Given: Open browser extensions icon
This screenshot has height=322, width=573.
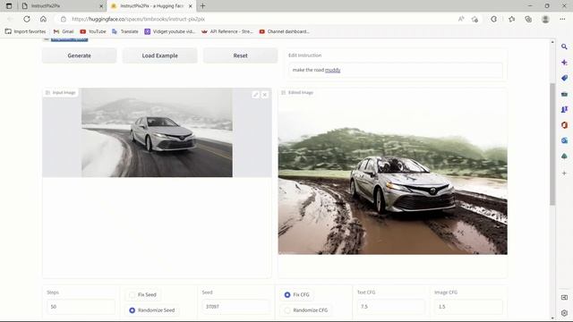Looking at the screenshot, I should click(493, 19).
